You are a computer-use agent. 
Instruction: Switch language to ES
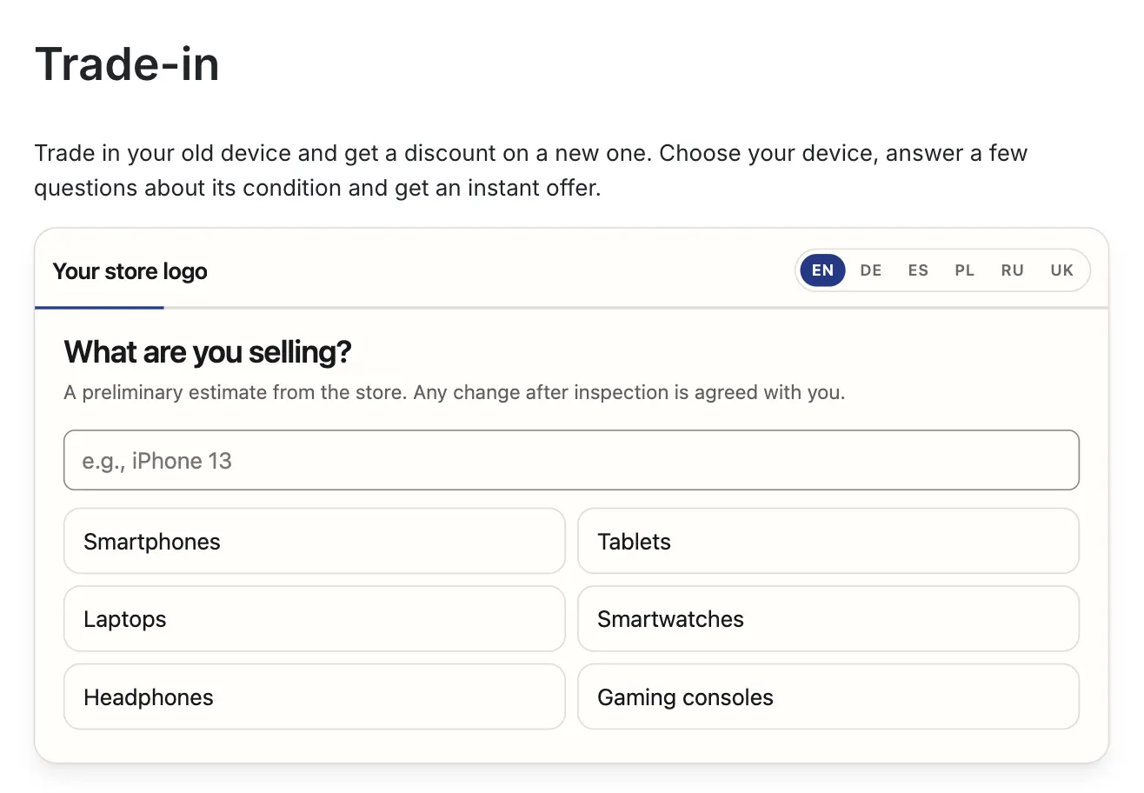pyautogui.click(x=918, y=270)
